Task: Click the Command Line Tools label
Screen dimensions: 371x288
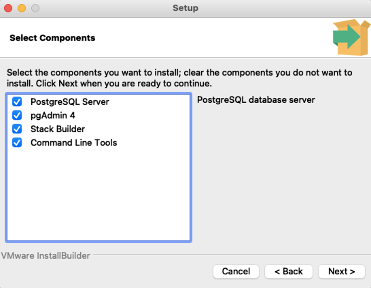Action: (74, 143)
